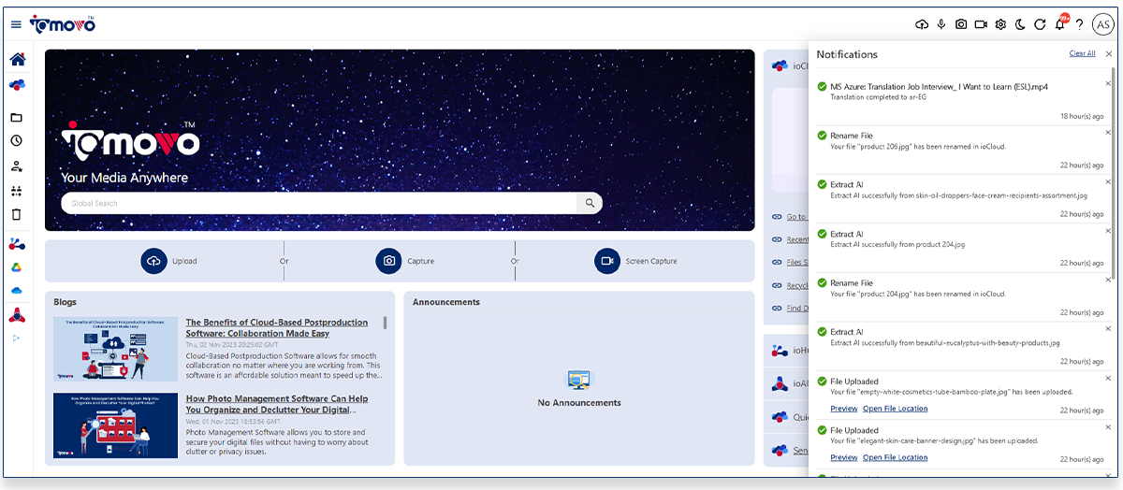This screenshot has height=490, width=1123.
Task: Close the Notifications panel
Action: coord(1109,54)
